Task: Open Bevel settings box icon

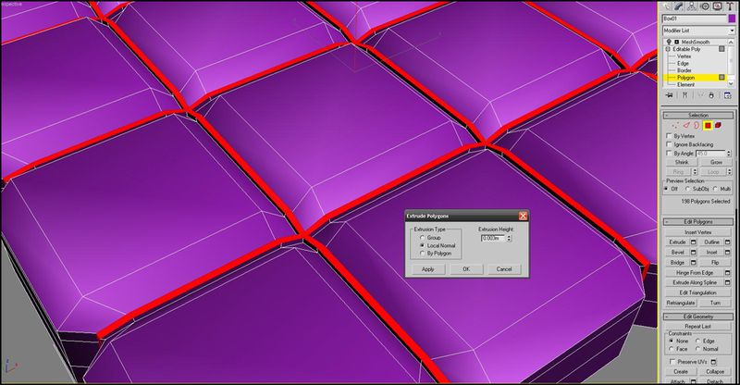Action: point(693,253)
